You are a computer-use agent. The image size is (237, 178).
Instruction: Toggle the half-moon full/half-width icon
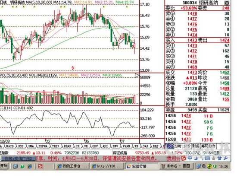tap(196, 158)
